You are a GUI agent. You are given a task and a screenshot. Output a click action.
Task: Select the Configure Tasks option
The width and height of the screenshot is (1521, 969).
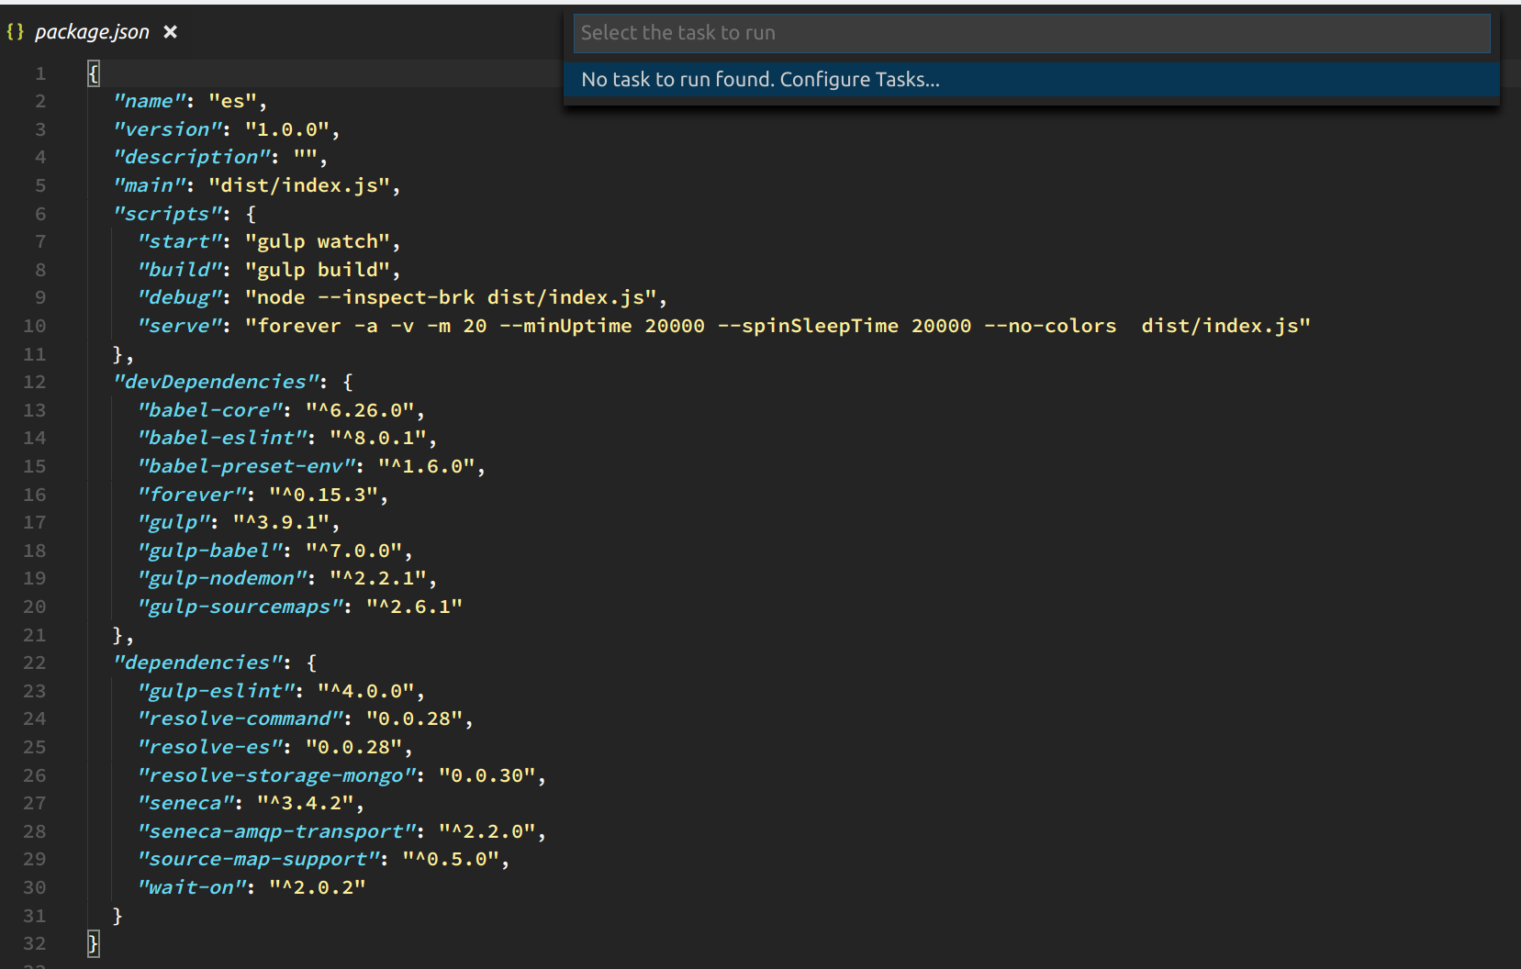click(759, 79)
